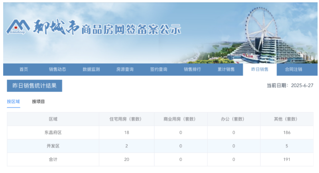Click the 办公（套数） column header
Viewport: 319px width, 173px height.
[233, 119]
